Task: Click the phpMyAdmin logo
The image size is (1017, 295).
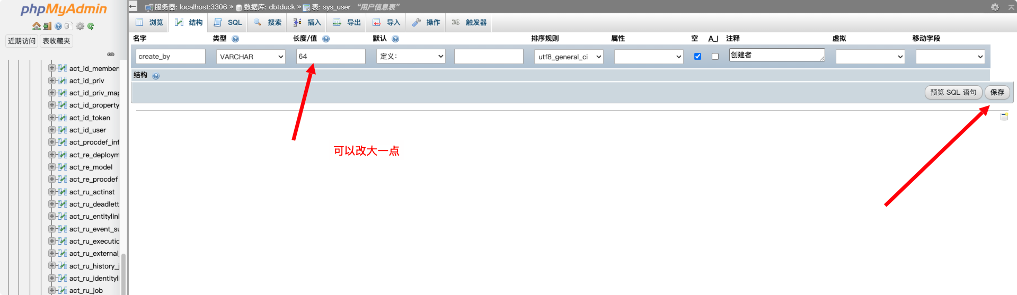Action: [x=64, y=9]
